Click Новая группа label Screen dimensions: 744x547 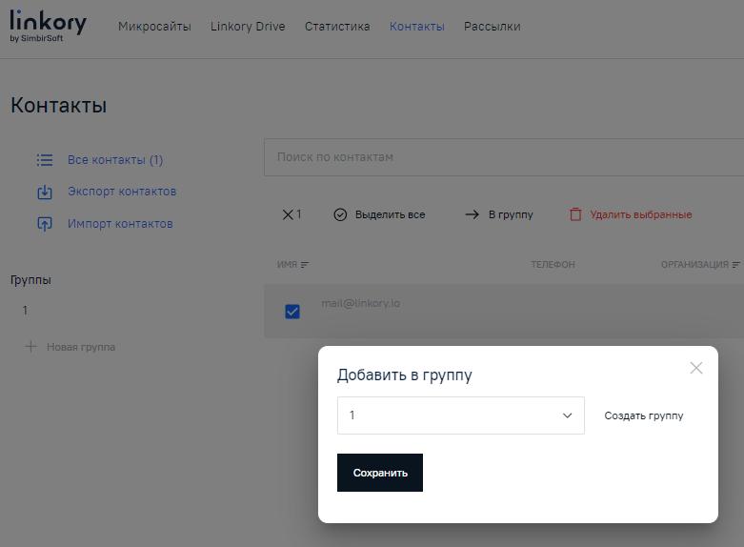coord(81,347)
